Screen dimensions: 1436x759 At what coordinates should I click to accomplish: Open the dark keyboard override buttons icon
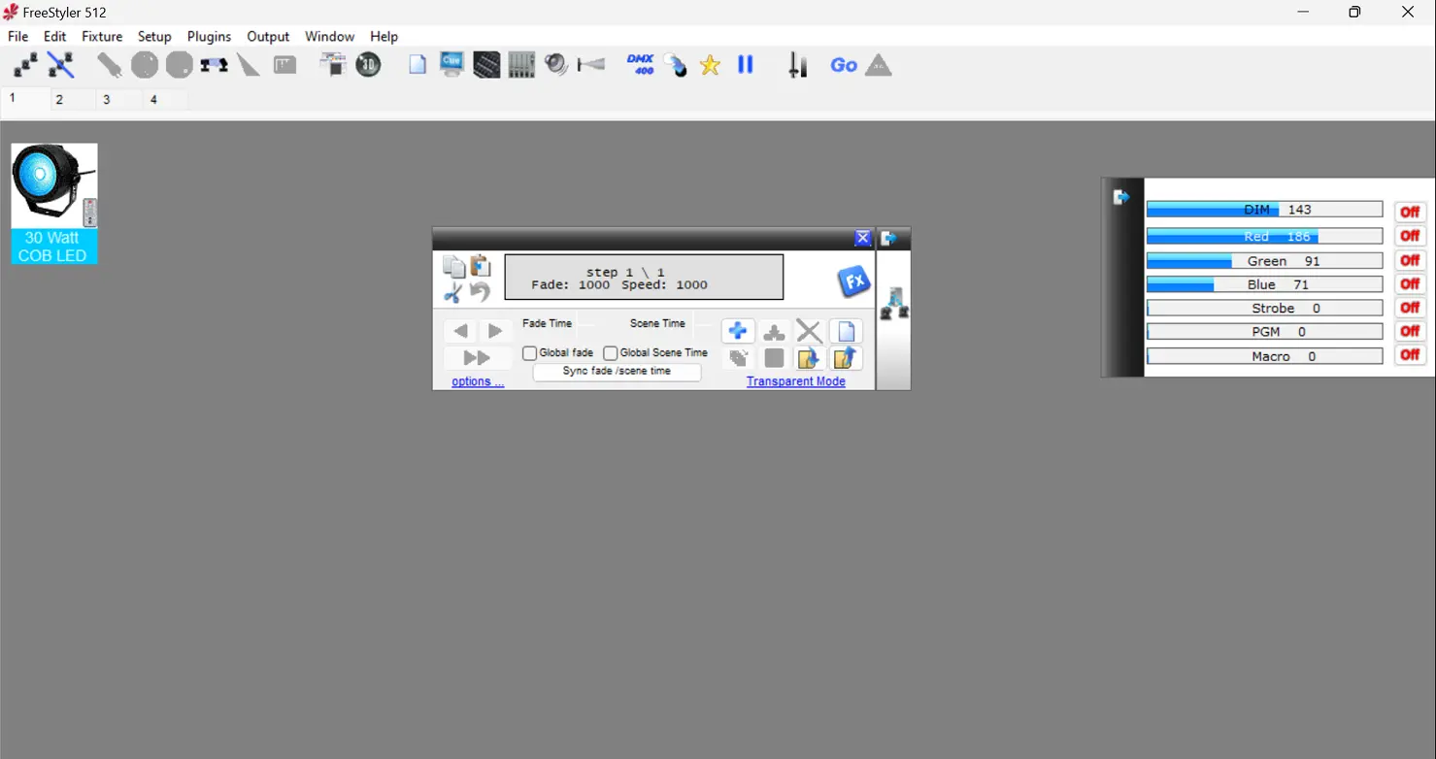486,65
